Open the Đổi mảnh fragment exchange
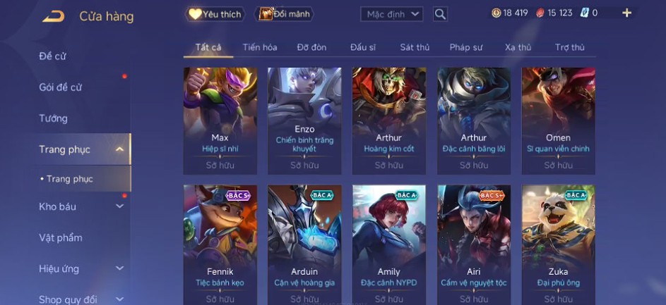The height and width of the screenshot is (305, 666). click(284, 14)
